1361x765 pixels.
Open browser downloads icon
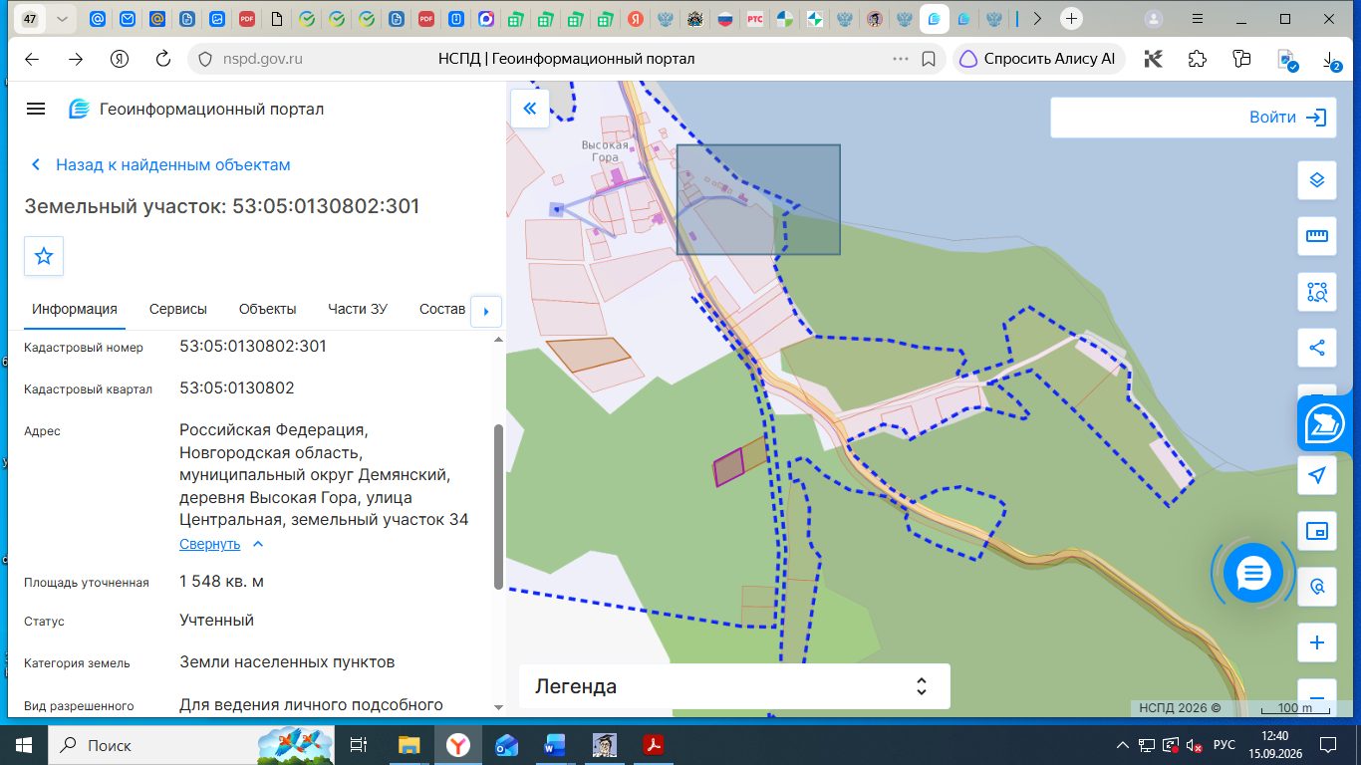[1332, 60]
